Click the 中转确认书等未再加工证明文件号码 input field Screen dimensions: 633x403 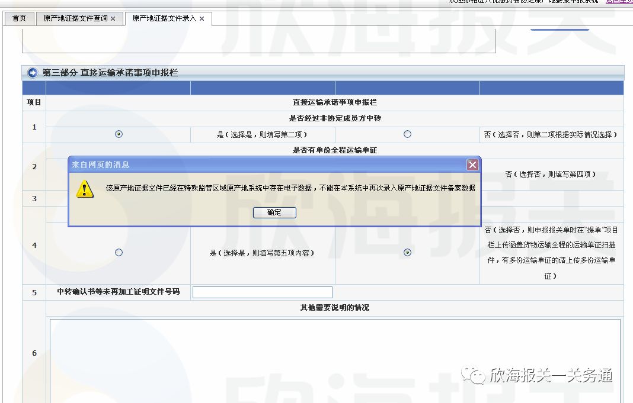coord(263,292)
